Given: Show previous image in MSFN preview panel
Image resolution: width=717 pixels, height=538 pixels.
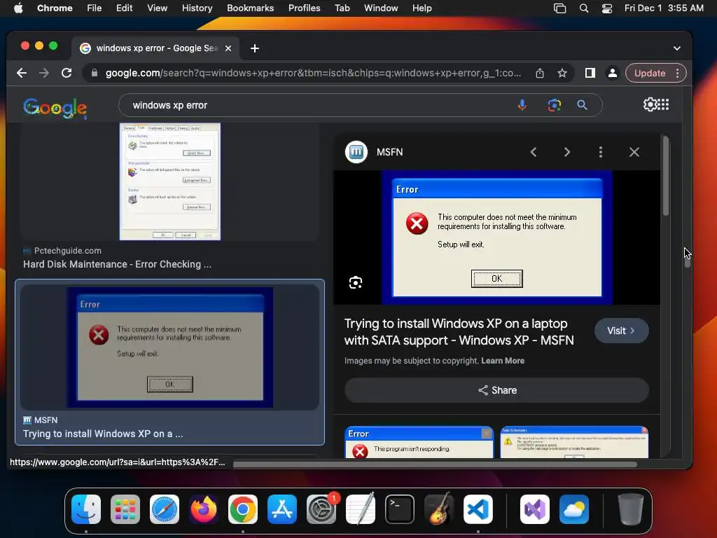Looking at the screenshot, I should (x=533, y=152).
